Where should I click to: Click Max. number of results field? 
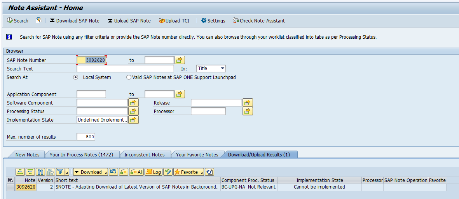[x=86, y=137]
